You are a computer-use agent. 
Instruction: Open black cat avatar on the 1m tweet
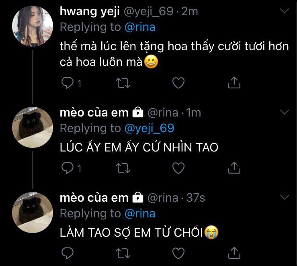tap(33, 127)
